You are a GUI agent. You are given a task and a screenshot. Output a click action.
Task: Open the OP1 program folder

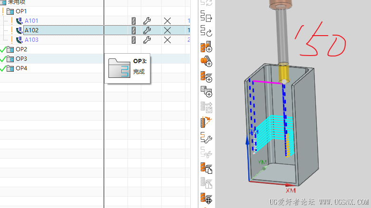coord(21,11)
